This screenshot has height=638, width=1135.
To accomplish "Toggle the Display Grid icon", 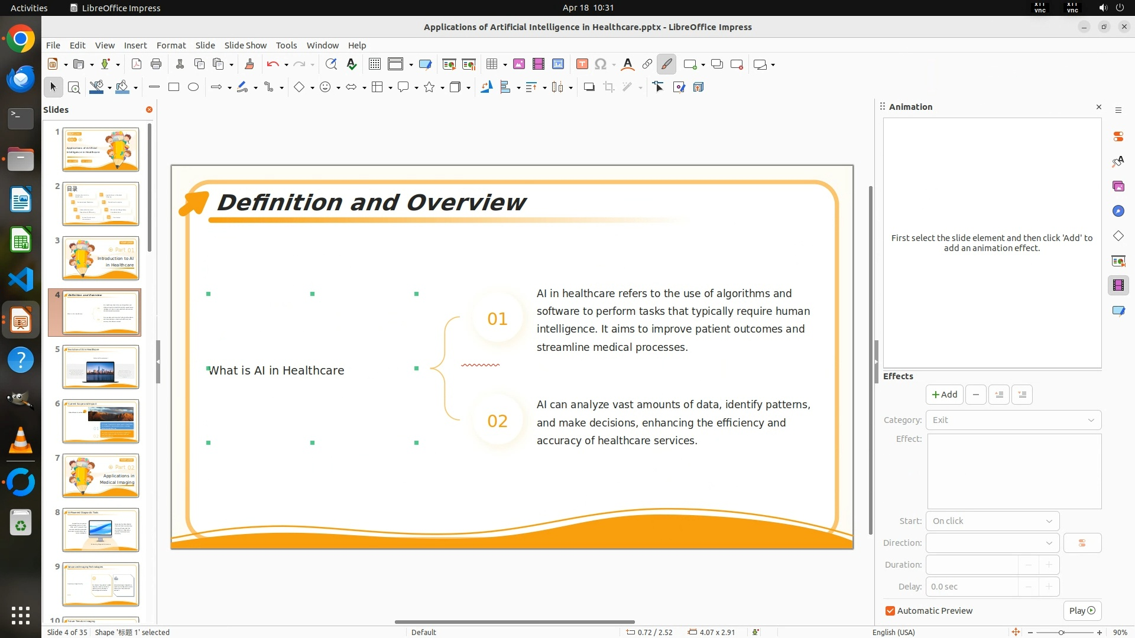I will pos(375,64).
